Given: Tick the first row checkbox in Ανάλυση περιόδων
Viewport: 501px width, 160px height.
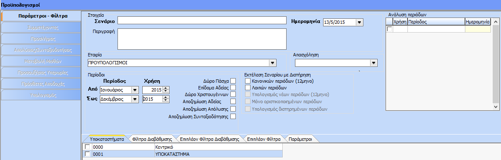Looking at the screenshot, I should pyautogui.click(x=389, y=29).
